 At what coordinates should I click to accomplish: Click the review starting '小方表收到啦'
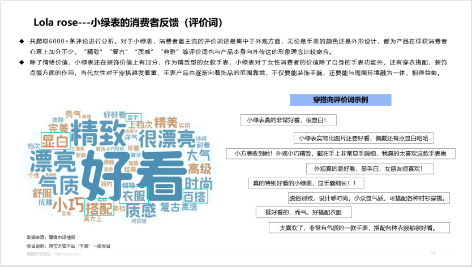(x=341, y=153)
